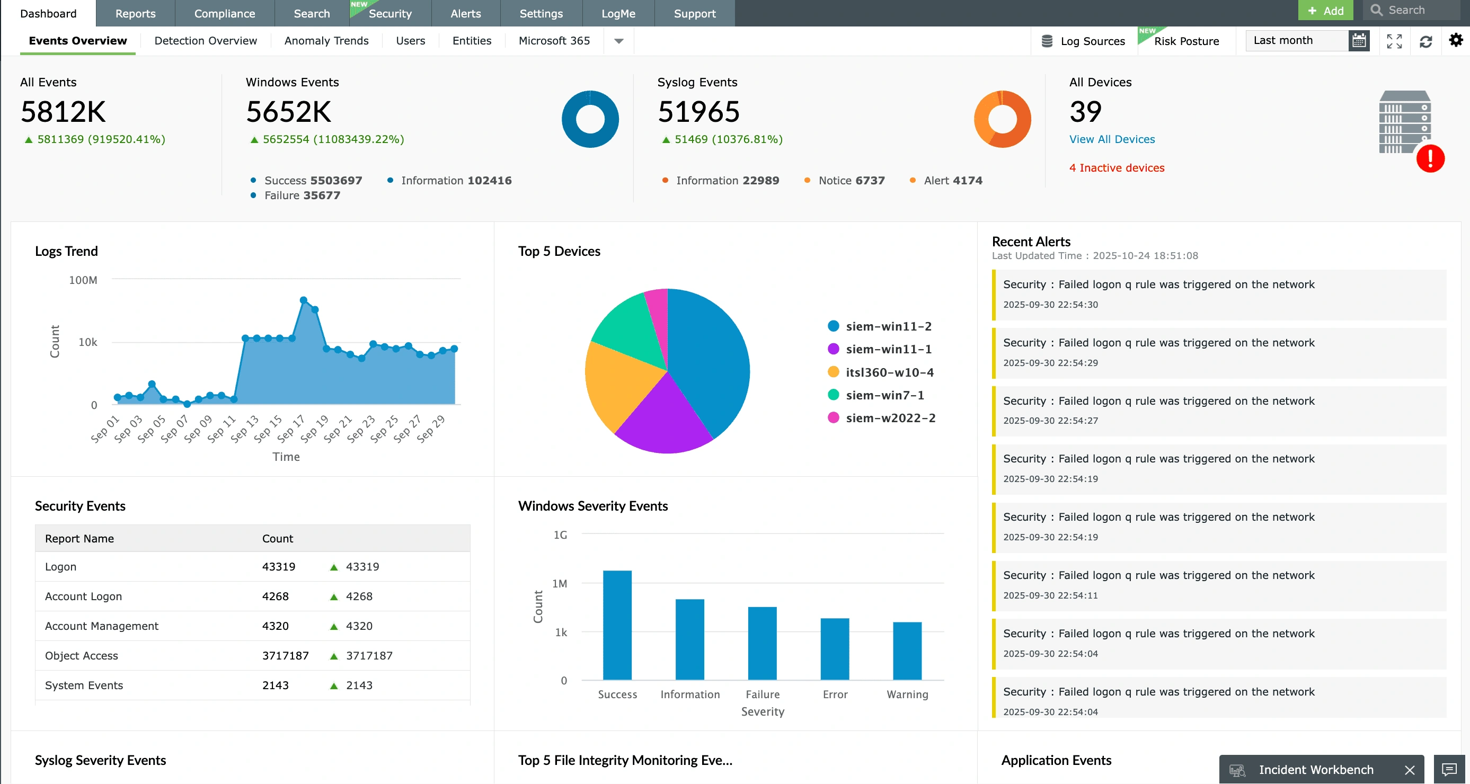
Task: Click the red inactive devices warning icon
Action: 1430,158
